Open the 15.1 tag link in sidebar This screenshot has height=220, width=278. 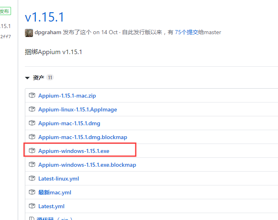5,26
